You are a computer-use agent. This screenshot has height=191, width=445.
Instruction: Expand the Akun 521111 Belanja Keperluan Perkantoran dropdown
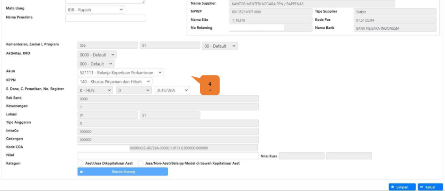(121, 72)
